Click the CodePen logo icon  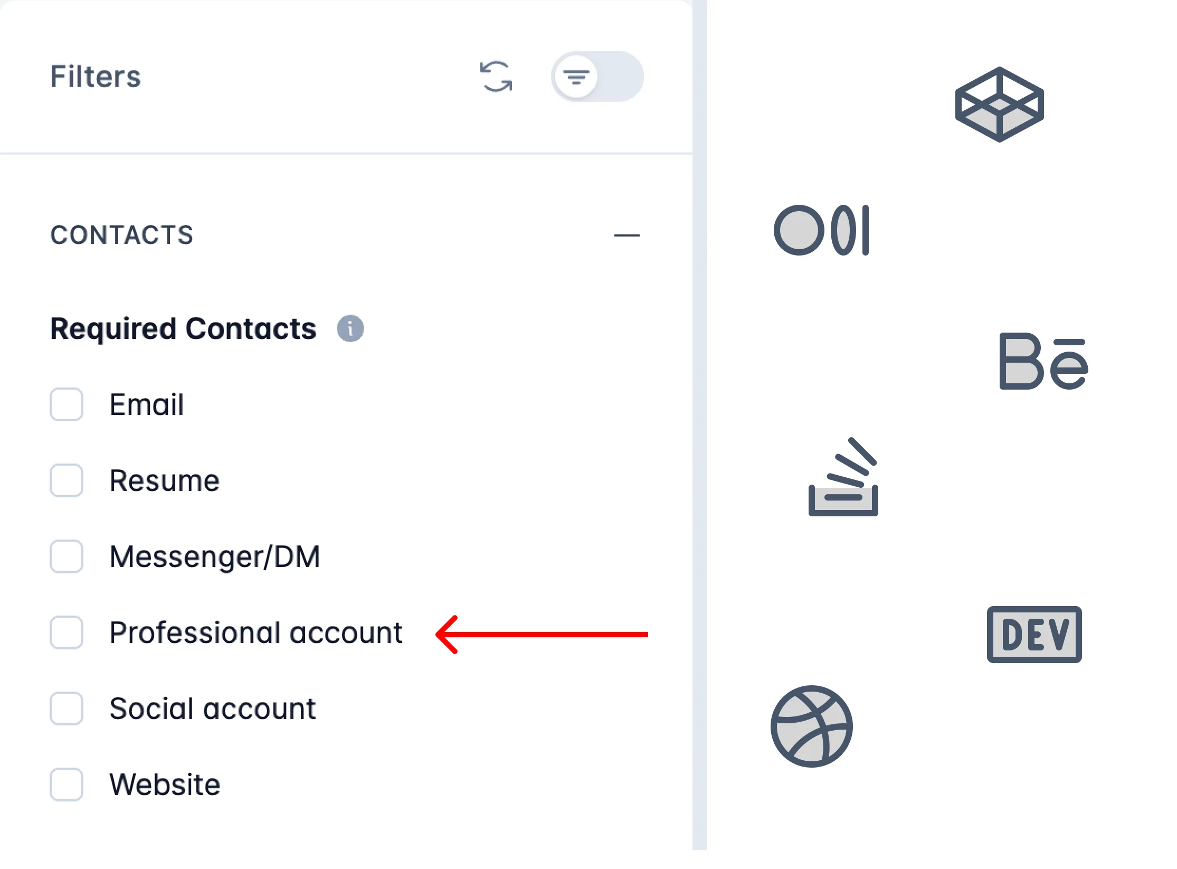(x=999, y=105)
